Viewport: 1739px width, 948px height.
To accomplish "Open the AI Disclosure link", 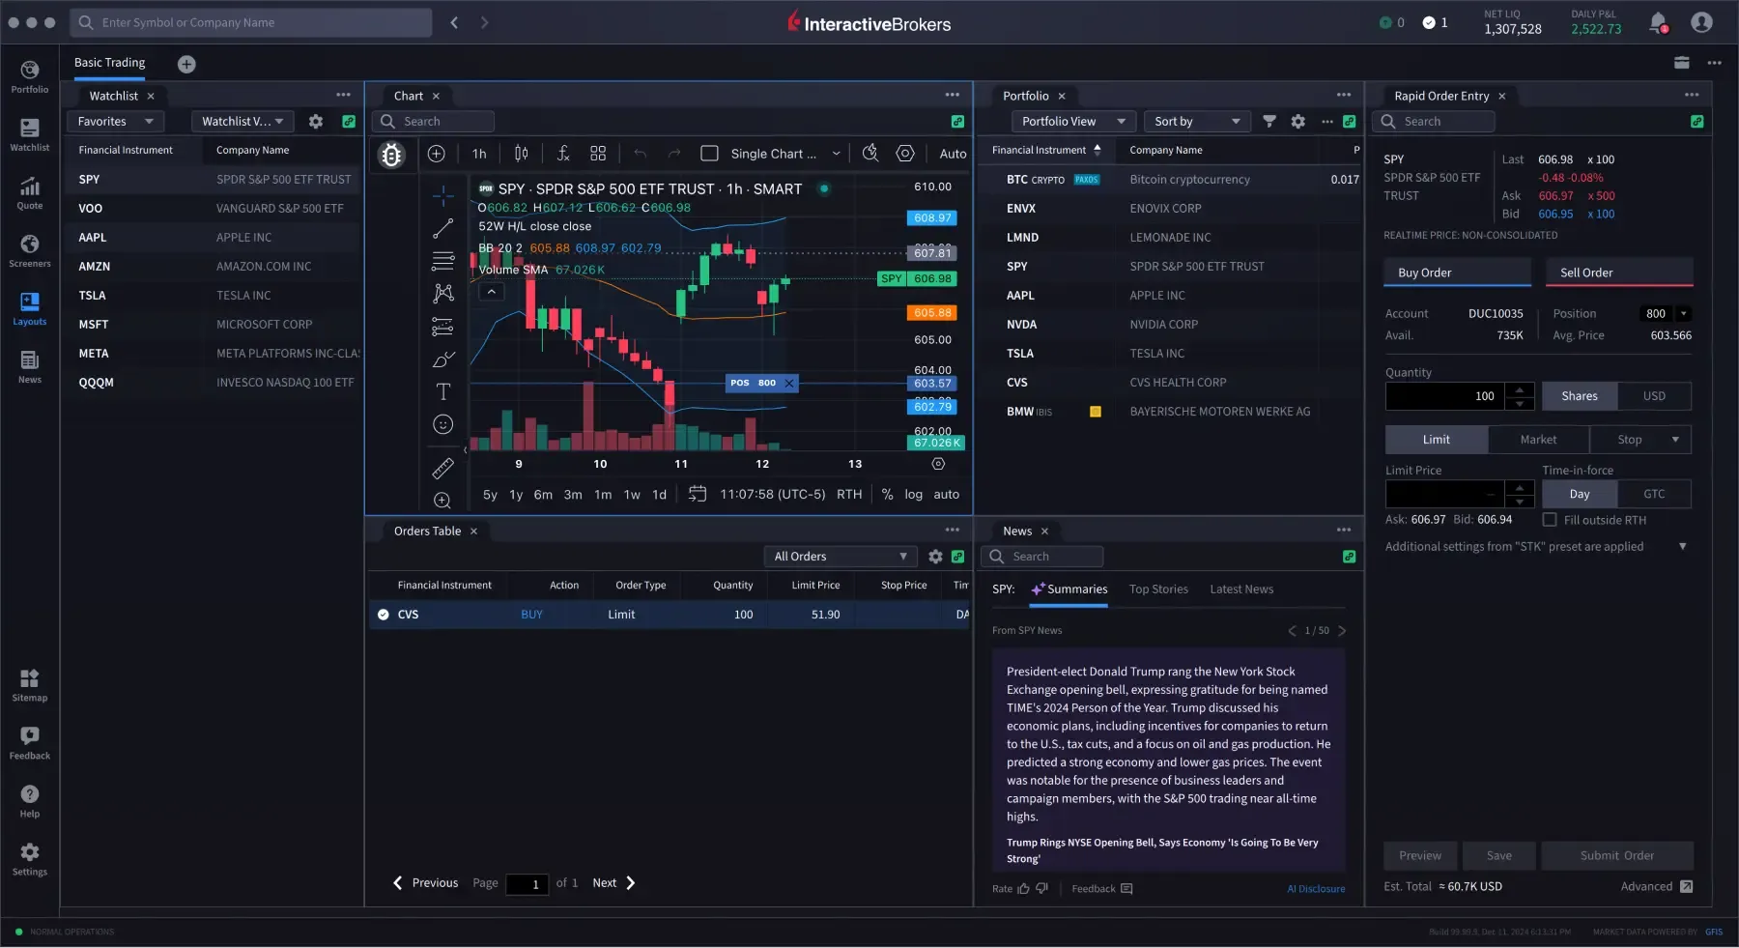I will pyautogui.click(x=1316, y=889).
